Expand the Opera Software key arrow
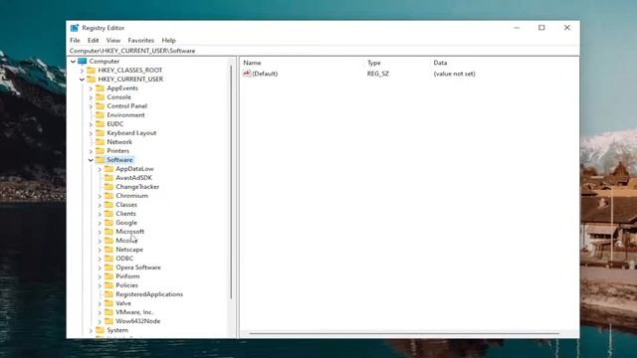The width and height of the screenshot is (637, 358). [100, 268]
